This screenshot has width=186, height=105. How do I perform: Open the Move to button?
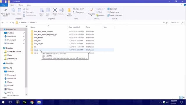click(42, 12)
